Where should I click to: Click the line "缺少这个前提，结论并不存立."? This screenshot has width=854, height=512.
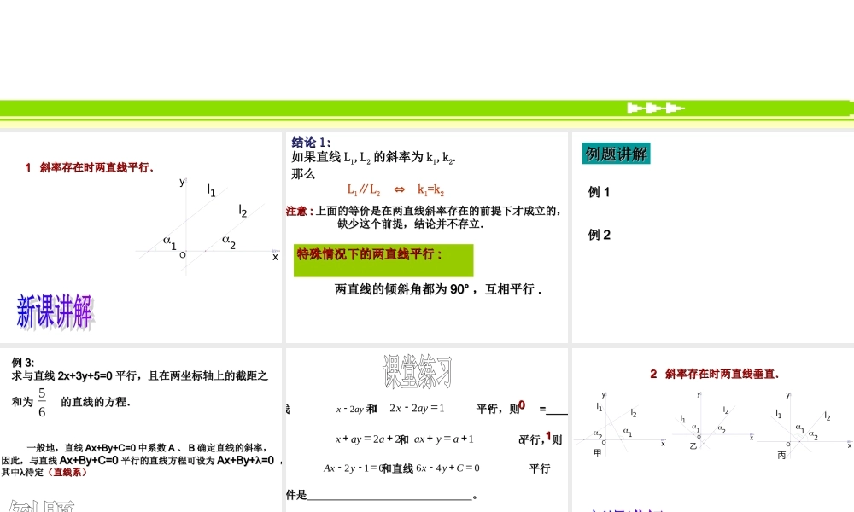tap(410, 224)
